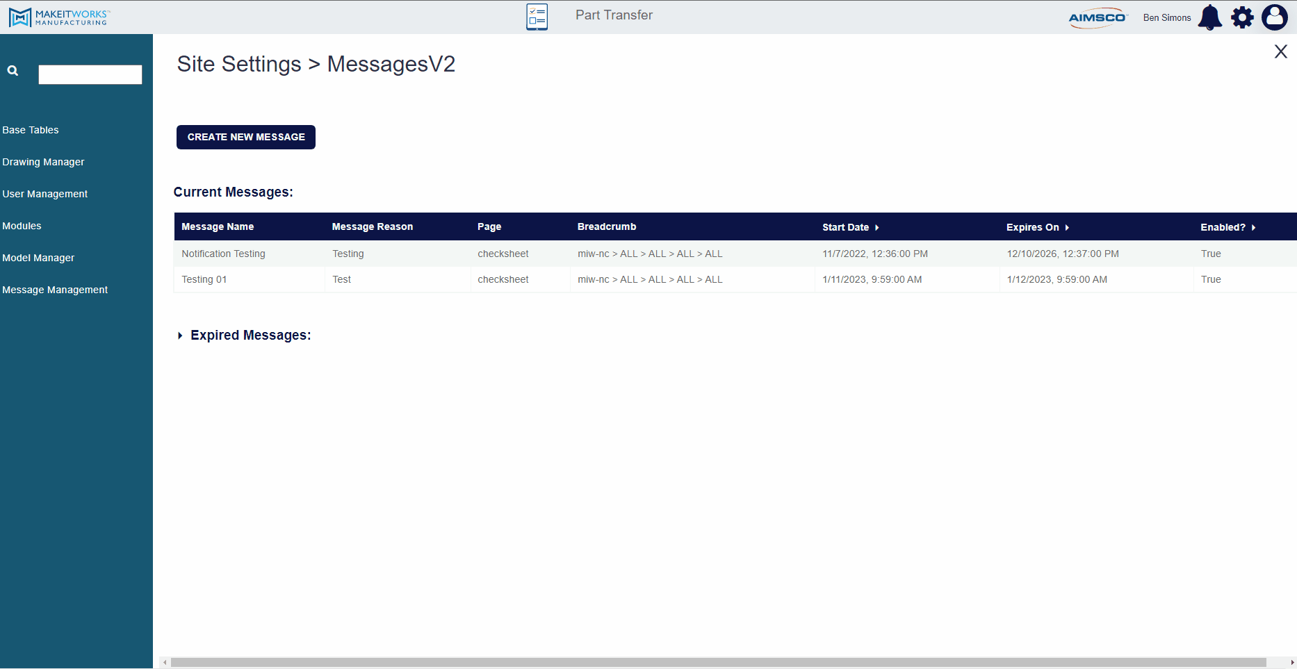Open the user profile avatar icon

[x=1275, y=17]
